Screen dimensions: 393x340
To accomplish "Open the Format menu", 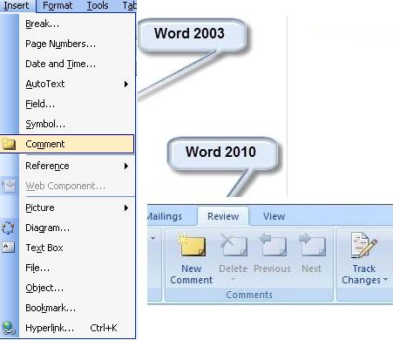I will pyautogui.click(x=58, y=5).
